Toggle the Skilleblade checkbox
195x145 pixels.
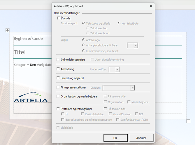[58, 128]
